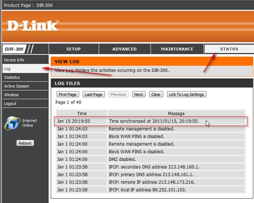Open Wireless in the sidebar
The height and width of the screenshot is (203, 254).
click(25, 95)
